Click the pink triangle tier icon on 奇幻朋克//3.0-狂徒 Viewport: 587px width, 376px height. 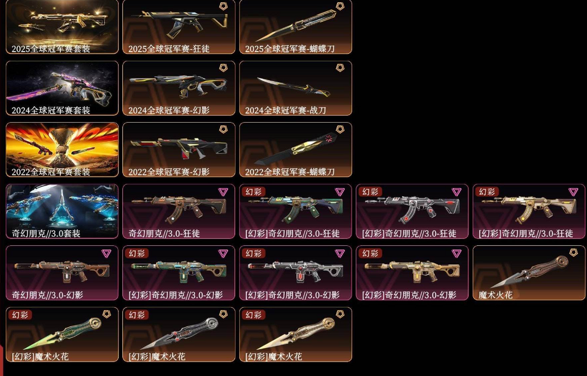point(223,192)
